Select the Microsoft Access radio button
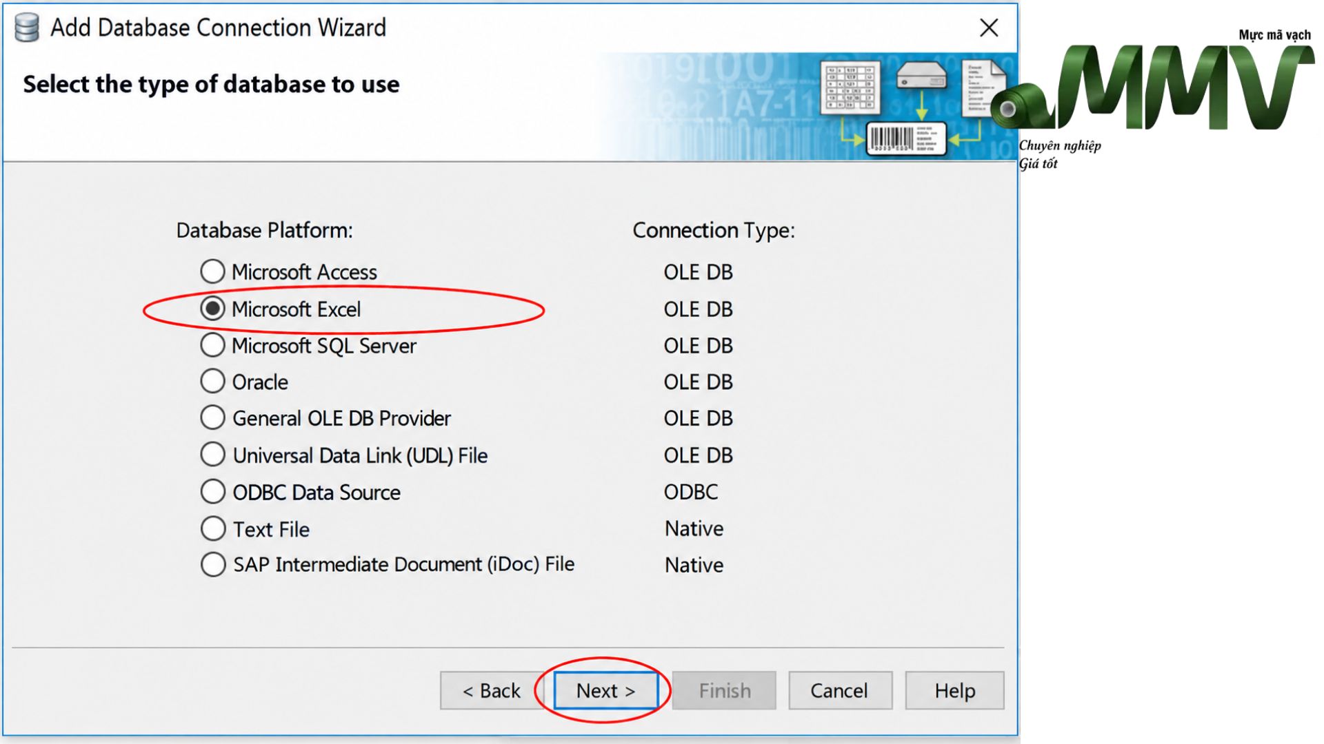 [212, 271]
